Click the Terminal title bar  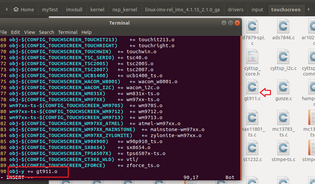119,23
